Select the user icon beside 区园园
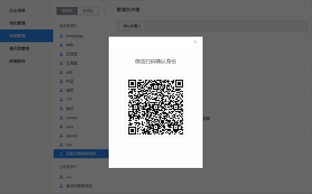The width and height of the screenshot is (312, 194). coord(61,54)
